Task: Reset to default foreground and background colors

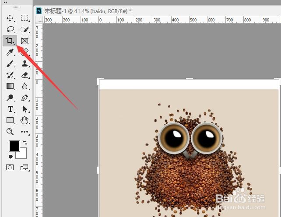Action: click(11, 157)
